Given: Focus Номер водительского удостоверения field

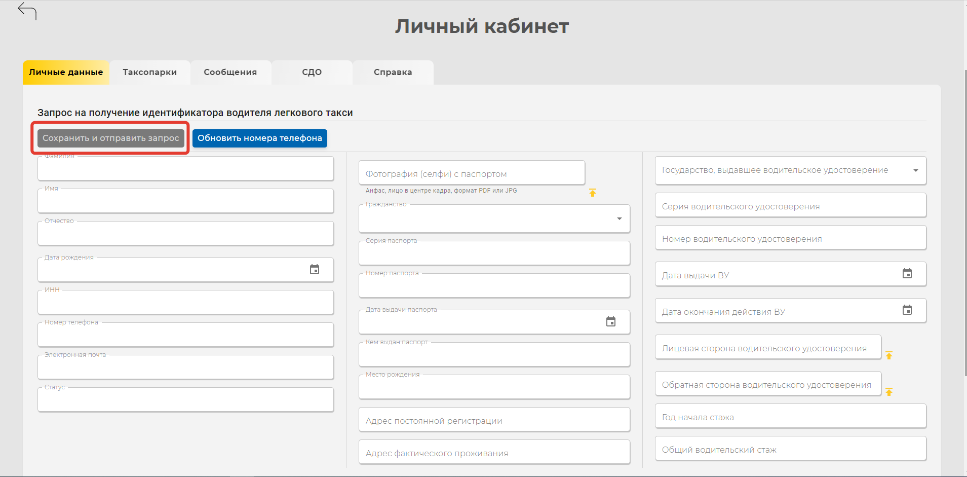Looking at the screenshot, I should click(x=791, y=238).
